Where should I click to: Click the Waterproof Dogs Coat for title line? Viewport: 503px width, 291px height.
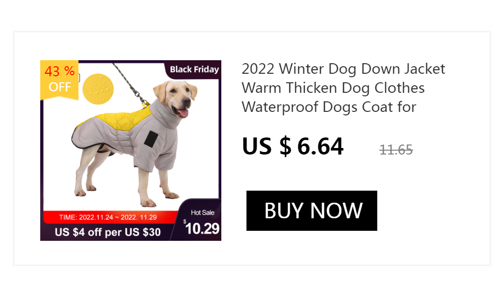(x=329, y=107)
